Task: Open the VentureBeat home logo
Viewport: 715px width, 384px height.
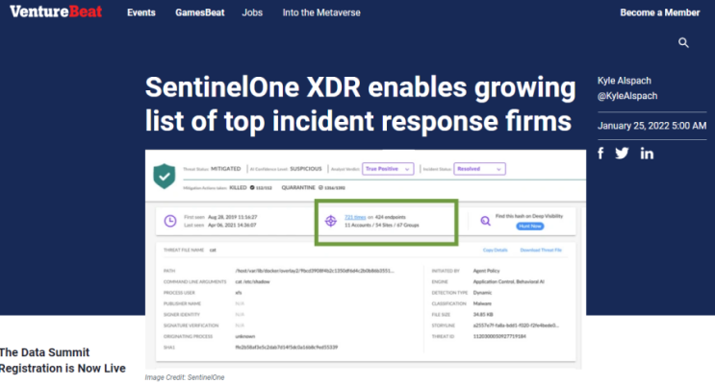Action: click(56, 12)
